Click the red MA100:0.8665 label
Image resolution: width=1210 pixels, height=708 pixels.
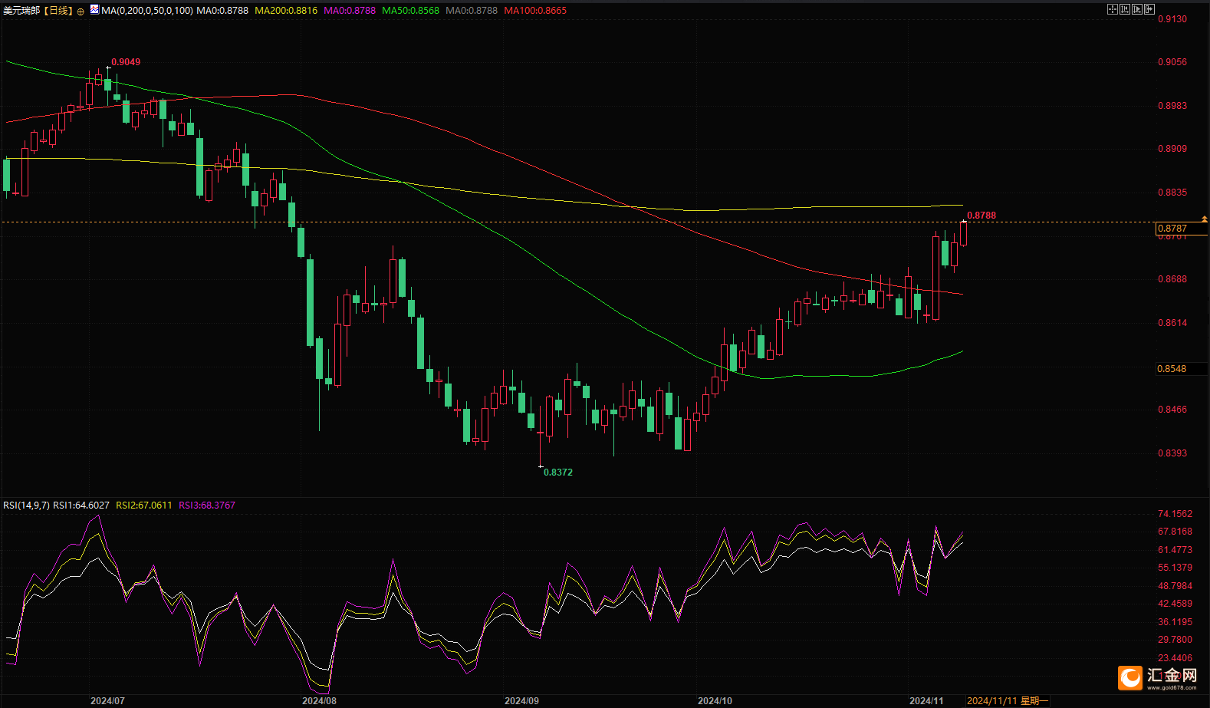(535, 11)
